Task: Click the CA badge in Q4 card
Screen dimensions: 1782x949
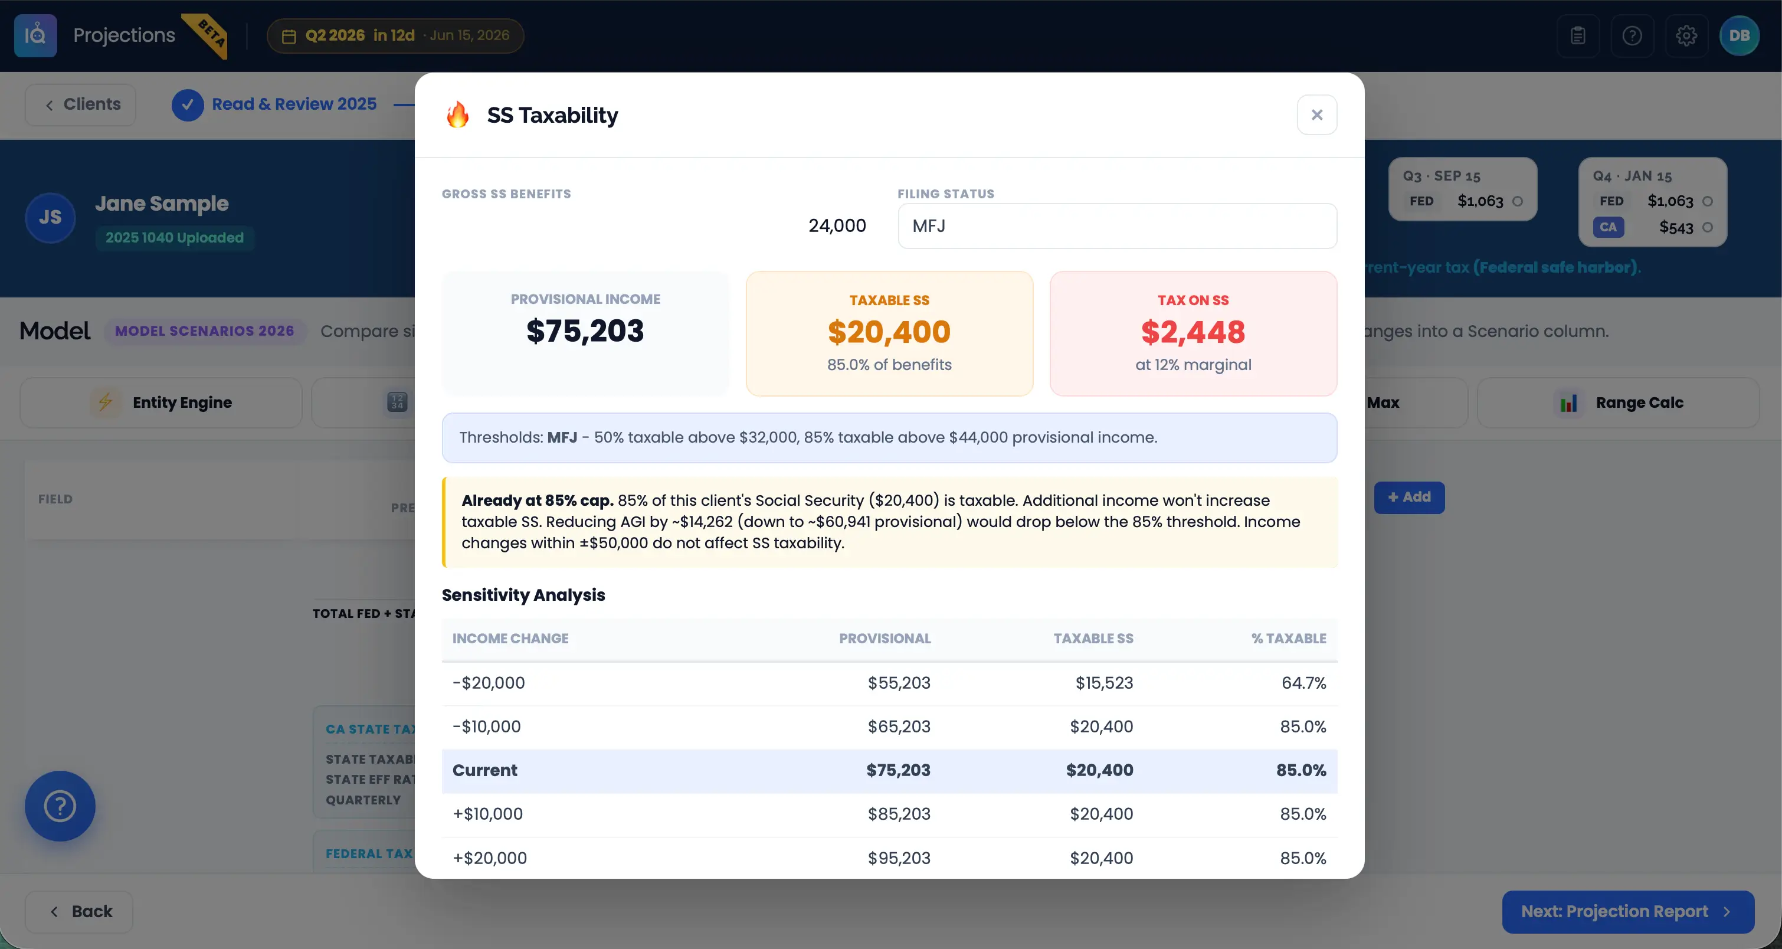Action: (x=1609, y=228)
